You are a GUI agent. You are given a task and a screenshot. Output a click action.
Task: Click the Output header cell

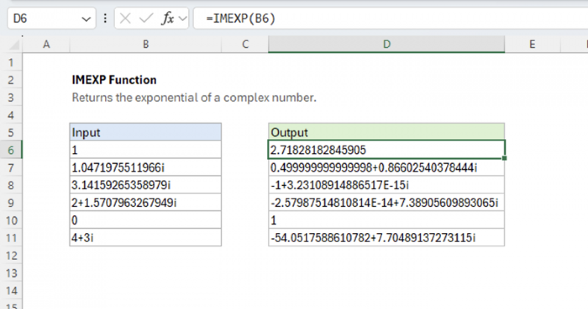[387, 132]
